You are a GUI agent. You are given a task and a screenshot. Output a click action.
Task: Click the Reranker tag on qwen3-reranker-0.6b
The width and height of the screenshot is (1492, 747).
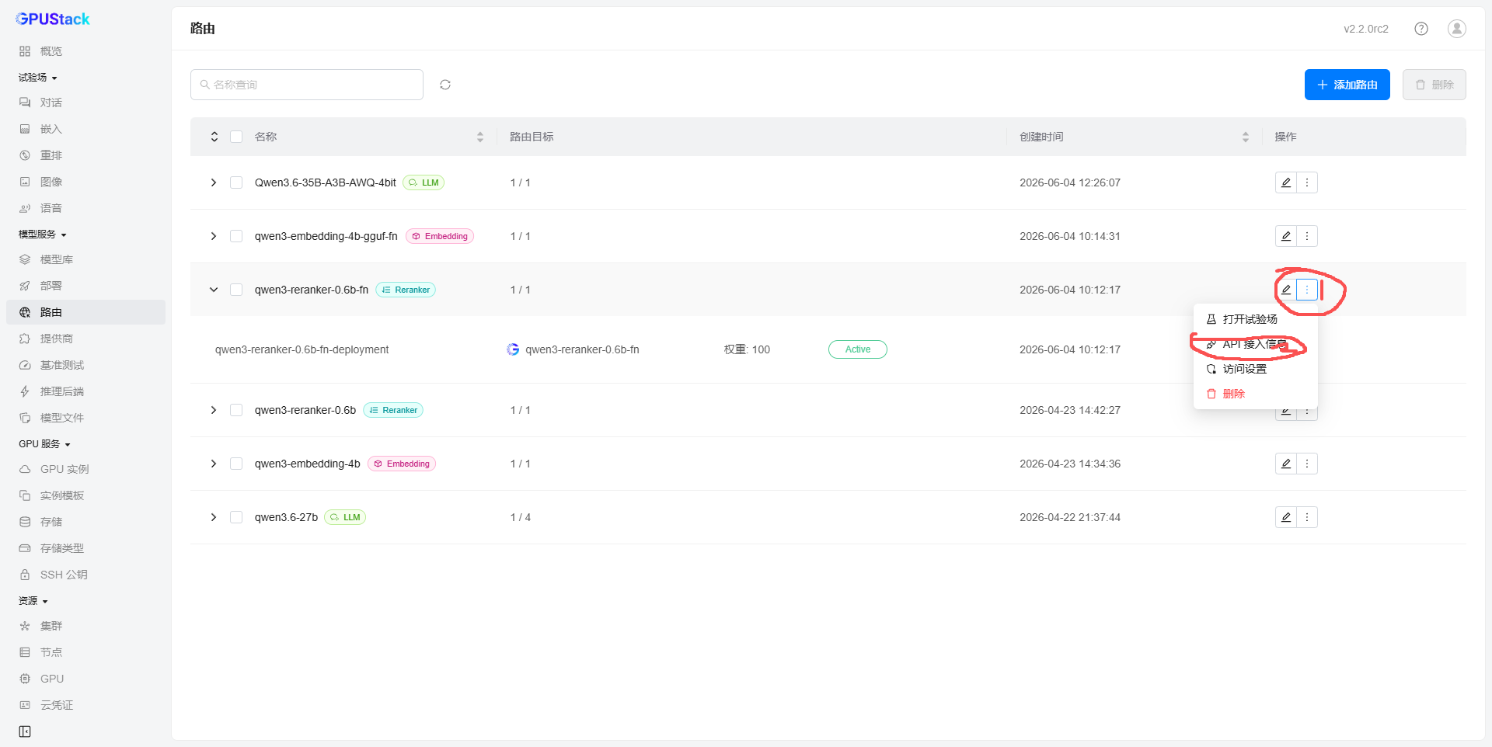pyautogui.click(x=393, y=410)
